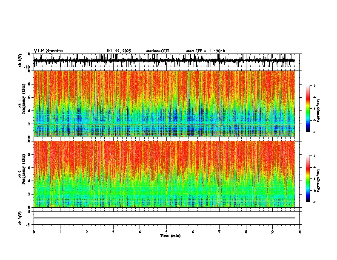Viewport: 337px width, 260px height.
Task: Click the ch.2 spectrogram color scale bar
Action: [x=308, y=179]
